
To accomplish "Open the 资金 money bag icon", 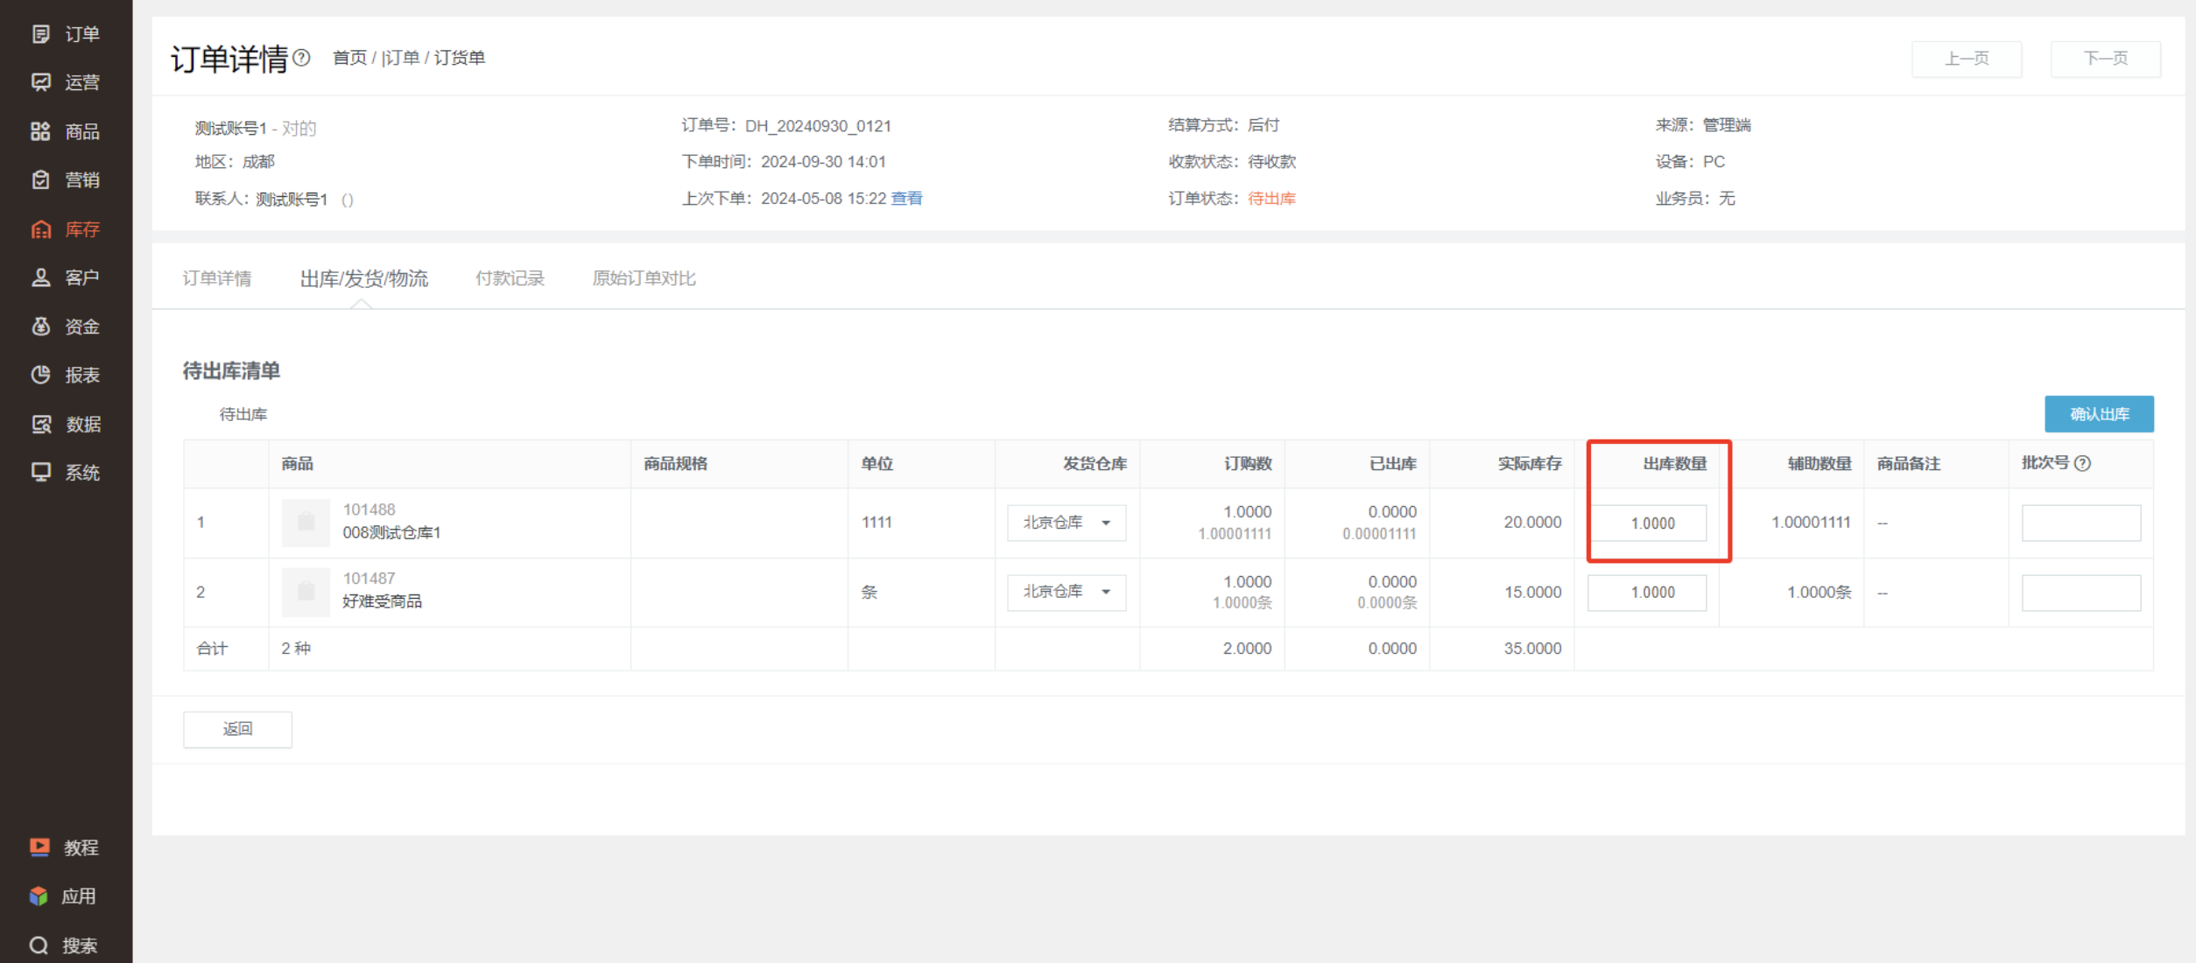I will click(x=40, y=327).
